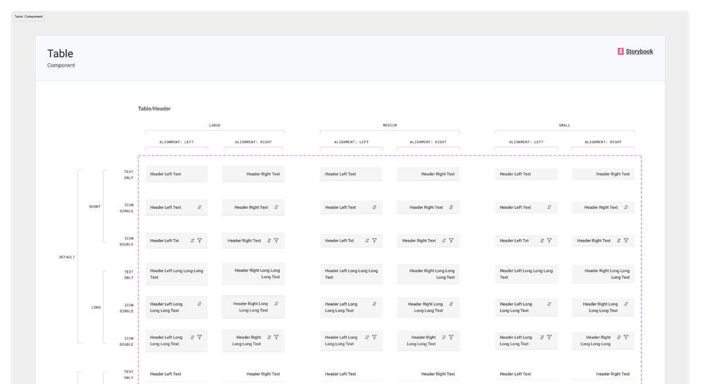Sort icon in Medium right short icon-double header

444,240
